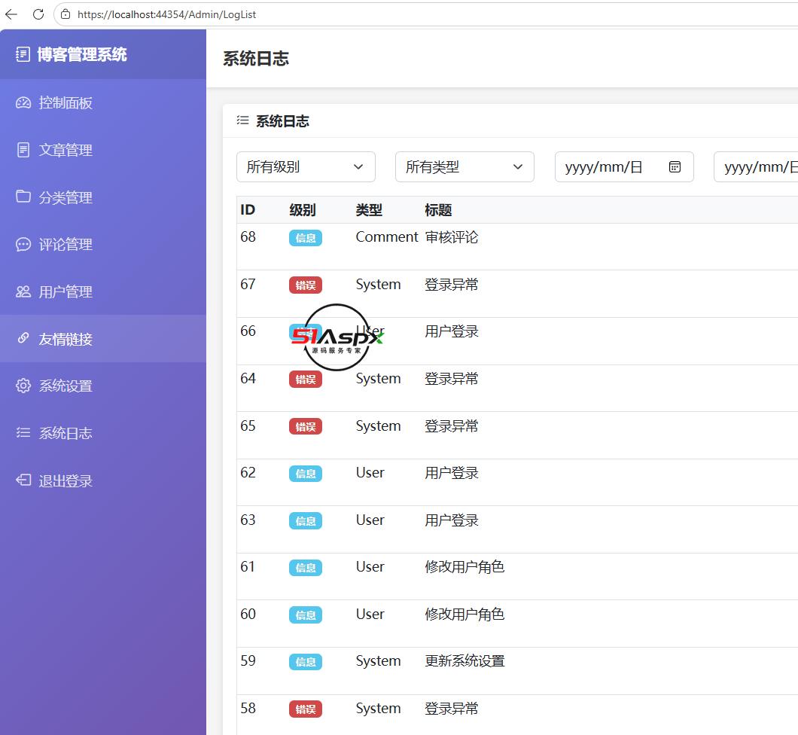Image resolution: width=798 pixels, height=735 pixels.
Task: Open the 所有级别 level dropdown
Action: point(306,166)
